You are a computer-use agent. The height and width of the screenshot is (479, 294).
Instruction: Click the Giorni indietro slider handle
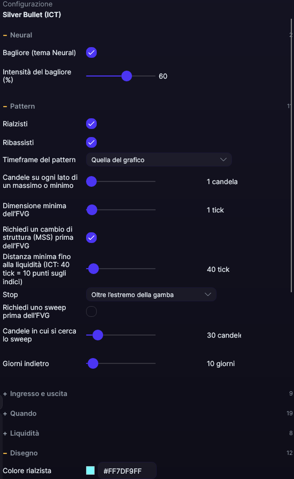pos(93,363)
